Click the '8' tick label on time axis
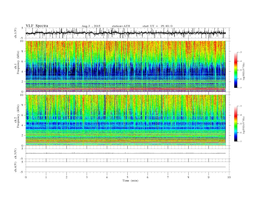 tap(188, 177)
